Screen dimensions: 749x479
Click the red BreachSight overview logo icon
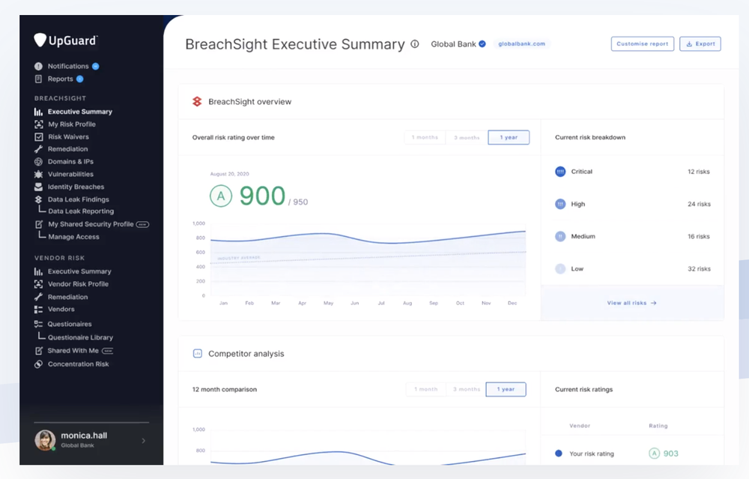pos(197,101)
